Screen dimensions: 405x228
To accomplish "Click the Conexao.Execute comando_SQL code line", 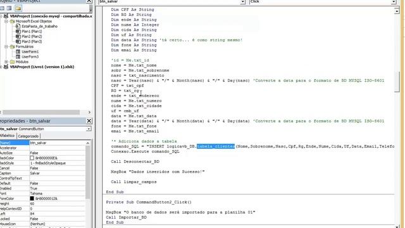I will point(145,151).
